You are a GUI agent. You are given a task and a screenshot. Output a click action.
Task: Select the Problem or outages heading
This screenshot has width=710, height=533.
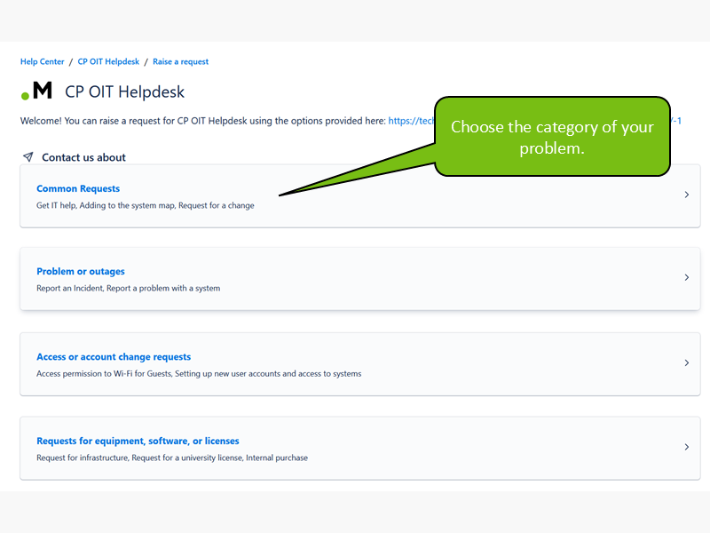tap(81, 272)
